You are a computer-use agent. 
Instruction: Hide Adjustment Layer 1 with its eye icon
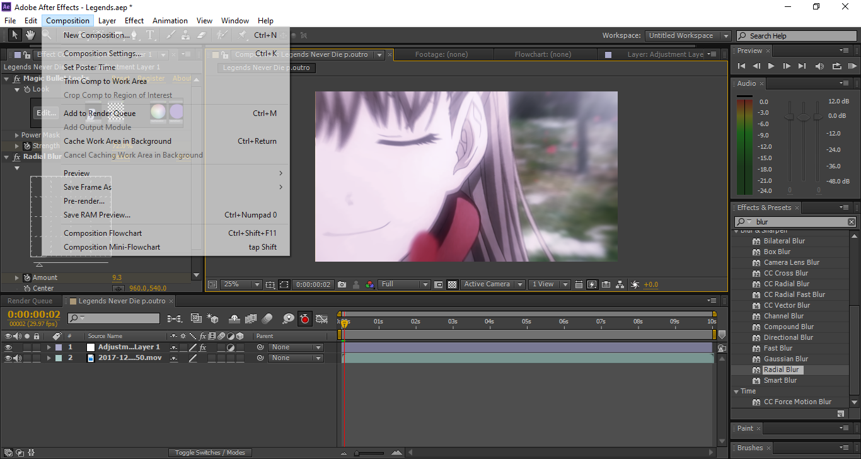[8, 347]
